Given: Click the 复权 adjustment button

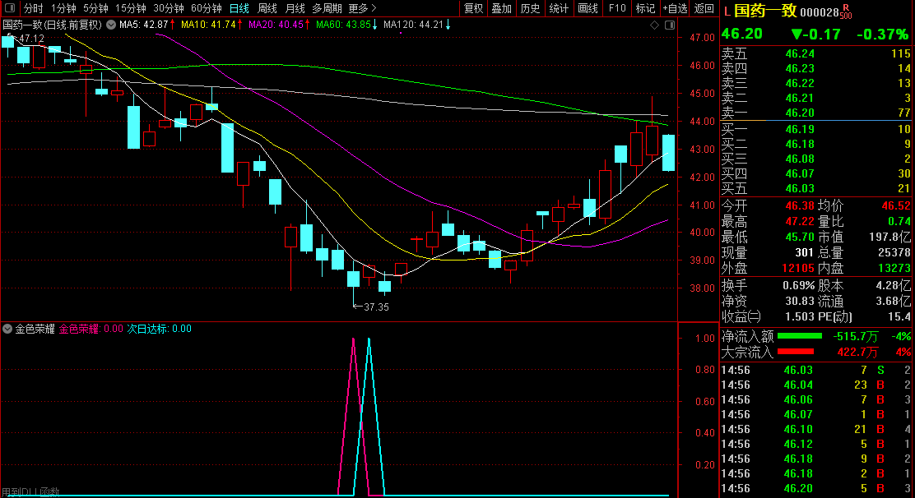Looking at the screenshot, I should pos(474,8).
